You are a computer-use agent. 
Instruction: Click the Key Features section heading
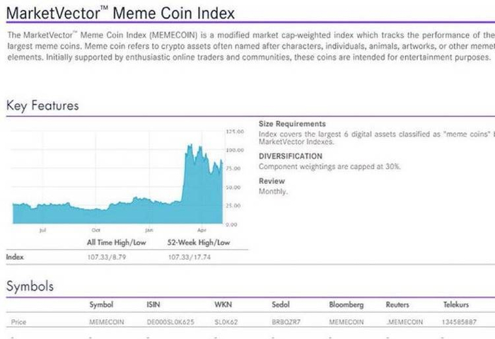click(x=42, y=106)
